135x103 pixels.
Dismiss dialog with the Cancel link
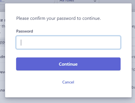pyautogui.click(x=68, y=82)
